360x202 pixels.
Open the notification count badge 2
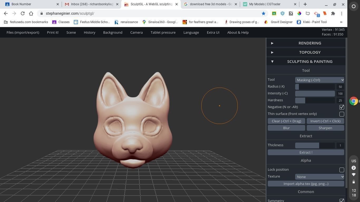pyautogui.click(x=354, y=168)
